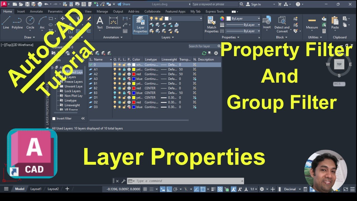This screenshot has width=357, height=201.
Task: Select the Circle tool
Action: 30,22
